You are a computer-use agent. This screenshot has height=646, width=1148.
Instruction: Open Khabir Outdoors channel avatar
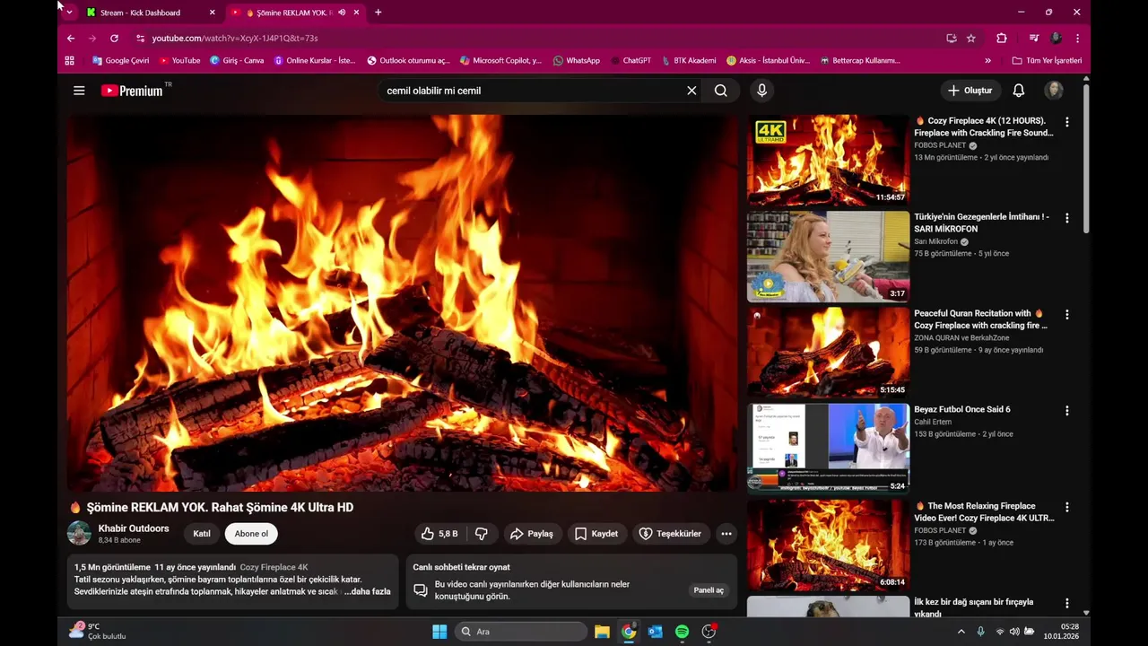[79, 533]
